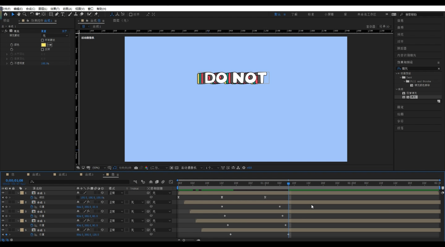Select Classic 3D (经典 3D) renderer button
This screenshot has width=445, height=247.
coord(385,27)
